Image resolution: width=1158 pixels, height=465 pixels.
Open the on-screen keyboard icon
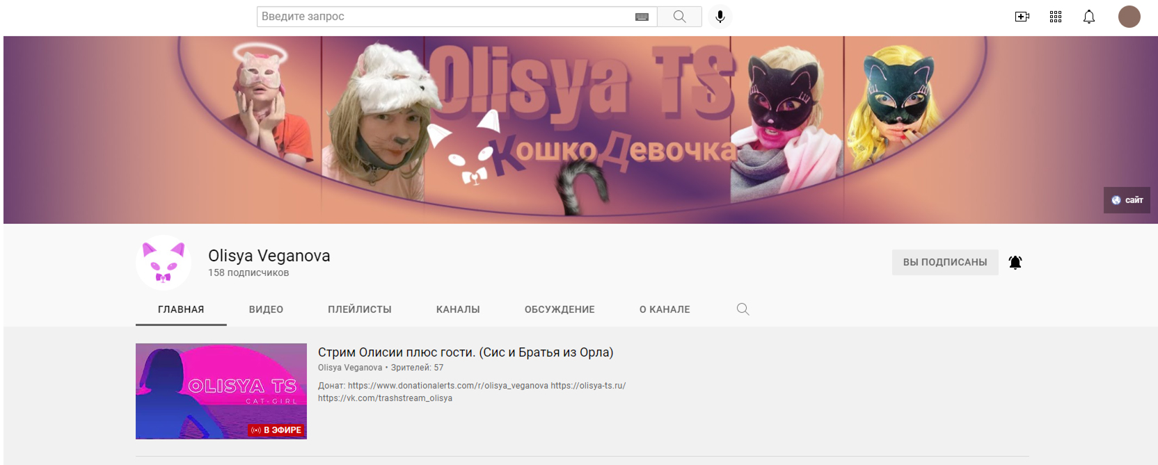coord(642,17)
